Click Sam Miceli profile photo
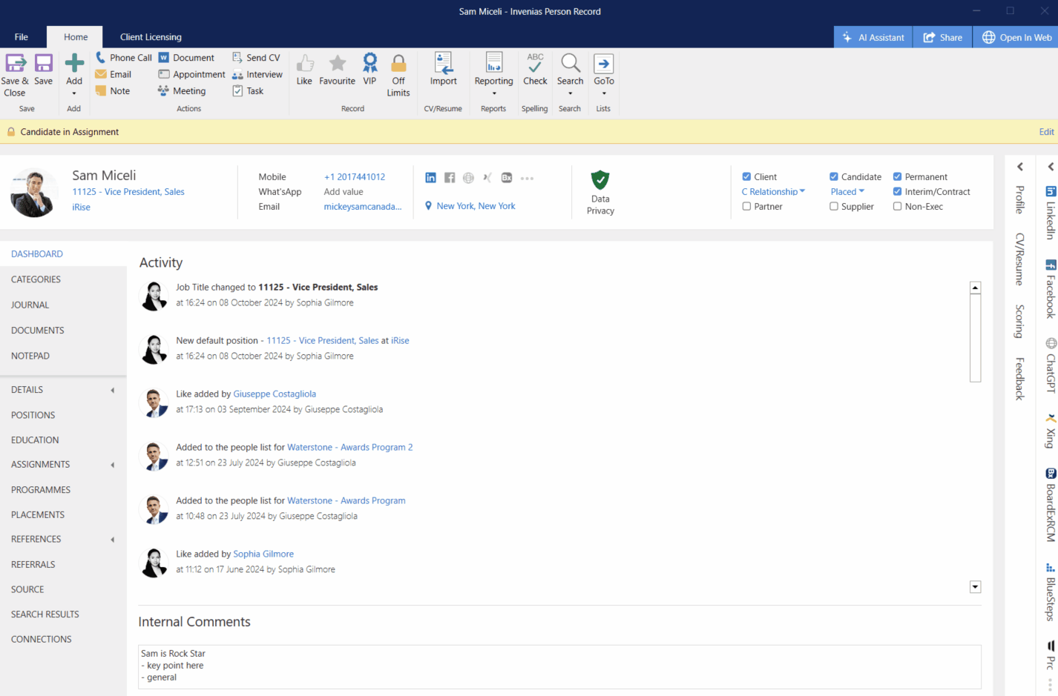The width and height of the screenshot is (1058, 696). pos(34,193)
